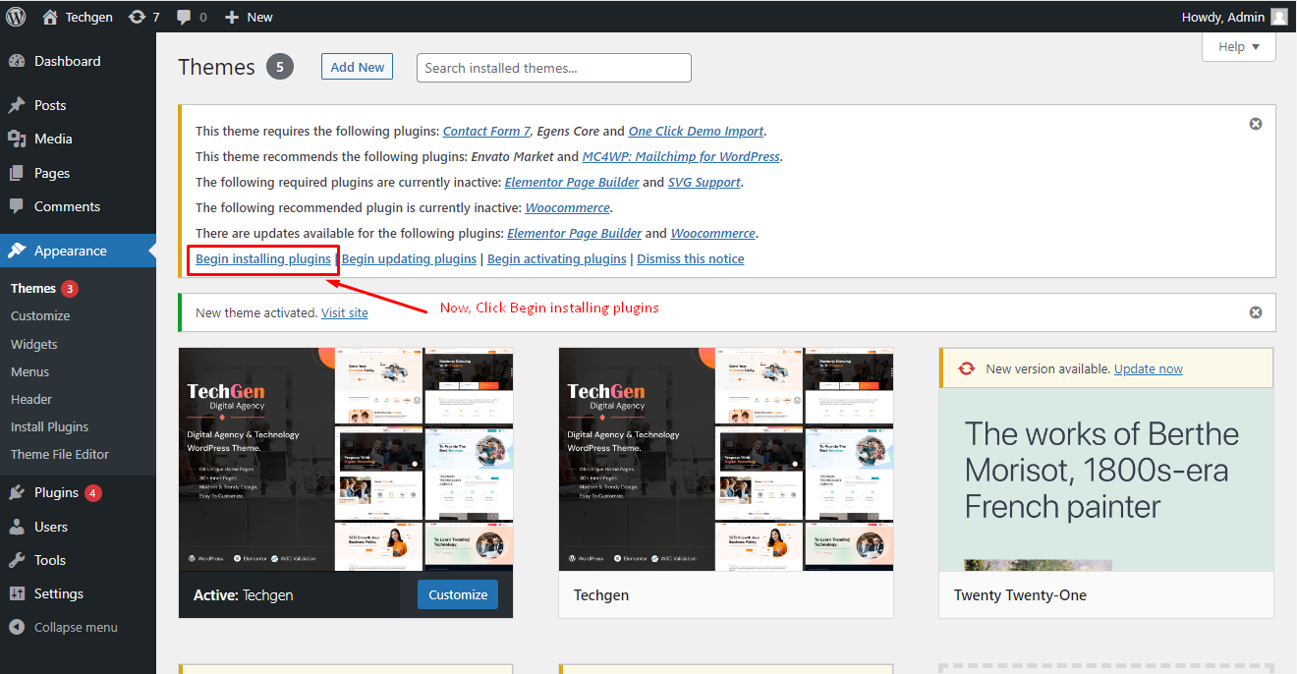The image size is (1297, 674).
Task: Click Begin activating plugins
Action: pos(556,258)
